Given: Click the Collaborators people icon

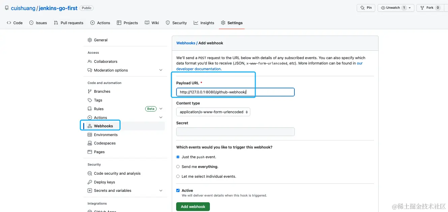Looking at the screenshot, I should click(x=90, y=61).
